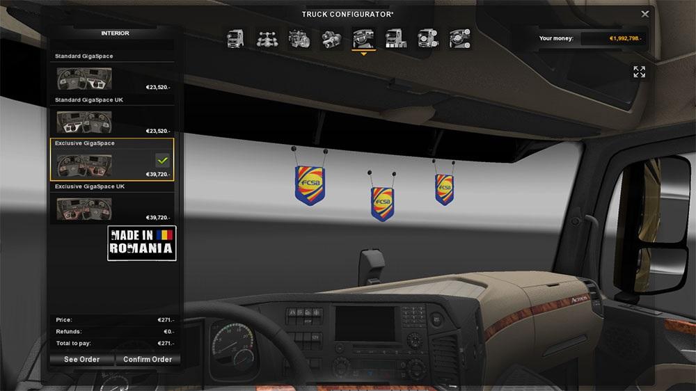Image resolution: width=696 pixels, height=391 pixels.
Task: Select the chassis configuration icon
Action: click(267, 38)
